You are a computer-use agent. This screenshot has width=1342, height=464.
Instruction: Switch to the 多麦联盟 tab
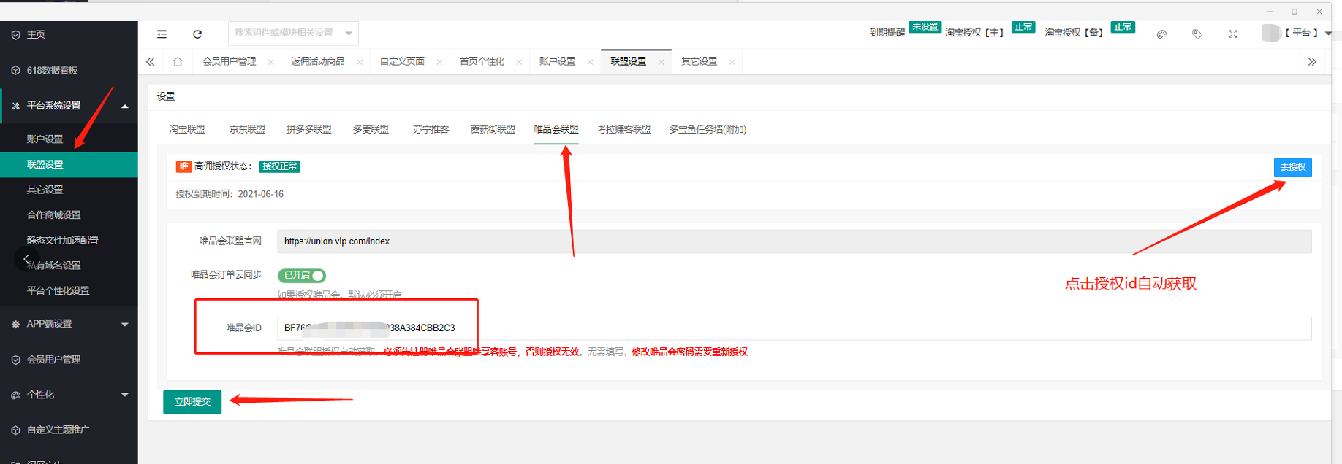[371, 129]
